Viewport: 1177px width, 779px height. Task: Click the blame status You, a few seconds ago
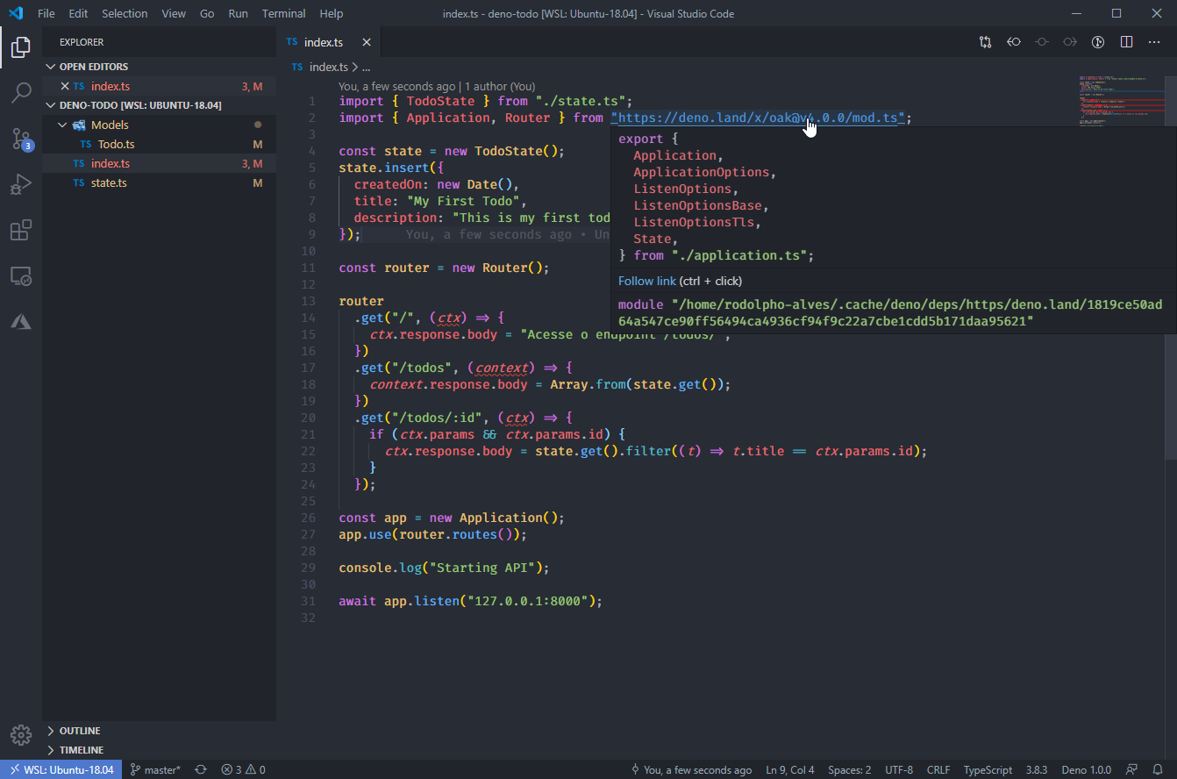tap(692, 769)
